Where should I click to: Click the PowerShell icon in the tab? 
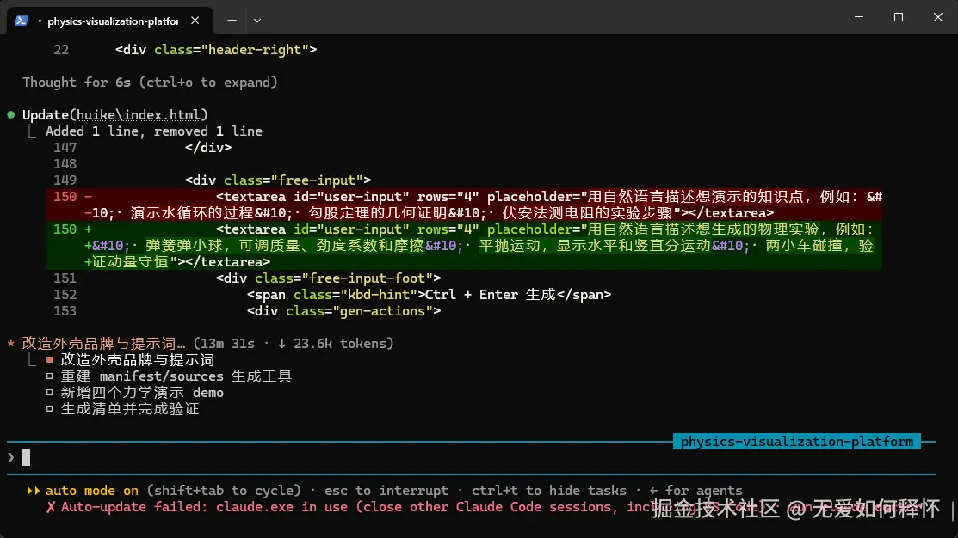22,21
